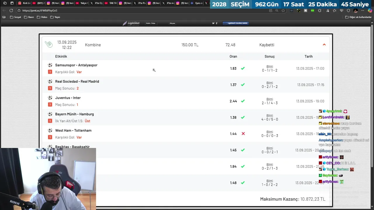This screenshot has height=210, width=374.
Task: Click soccer ball icon for Juventus - Inter
Action: [50, 98]
